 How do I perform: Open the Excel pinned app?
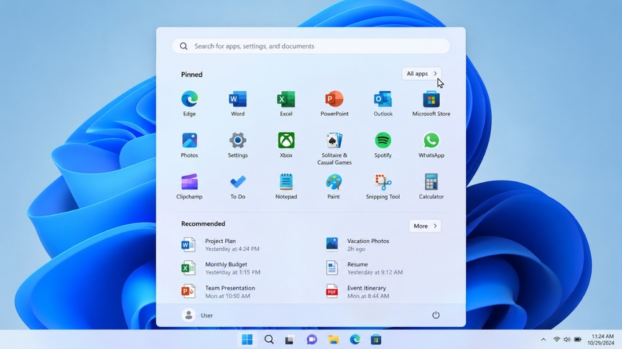click(286, 103)
